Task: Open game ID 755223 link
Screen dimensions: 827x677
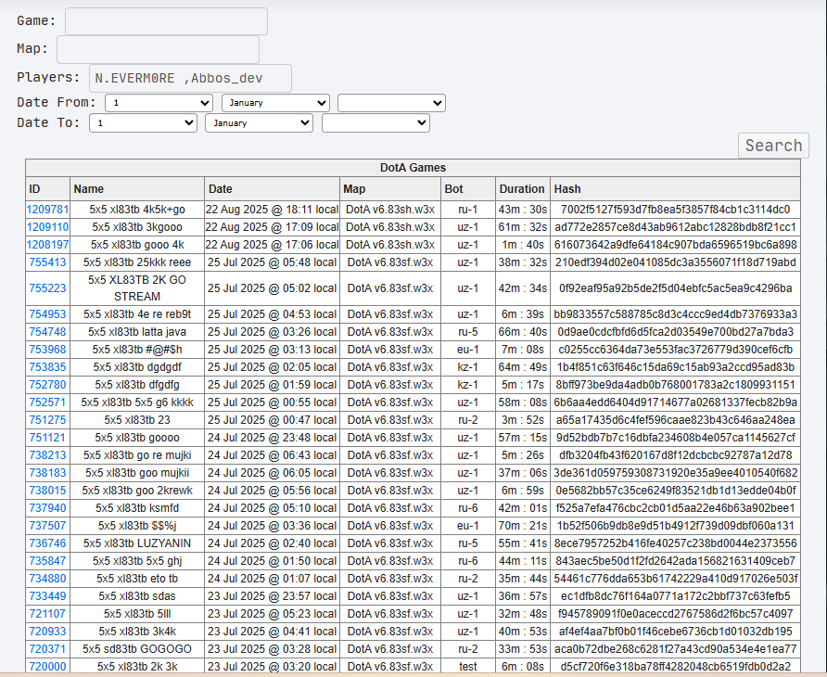Action: tap(47, 288)
